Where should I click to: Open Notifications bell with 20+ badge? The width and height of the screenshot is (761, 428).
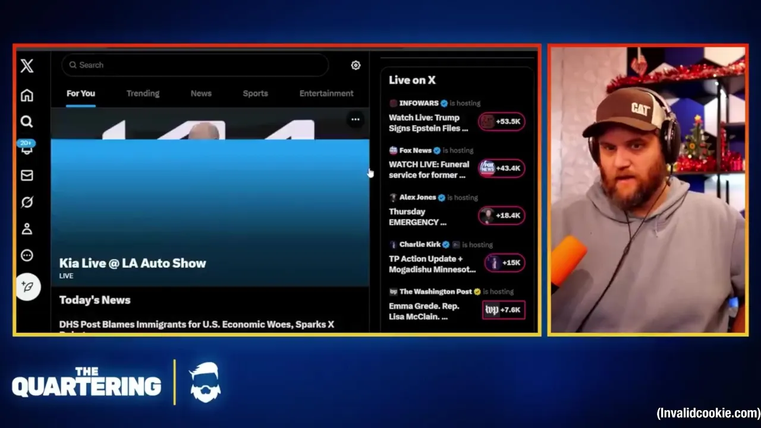point(27,148)
